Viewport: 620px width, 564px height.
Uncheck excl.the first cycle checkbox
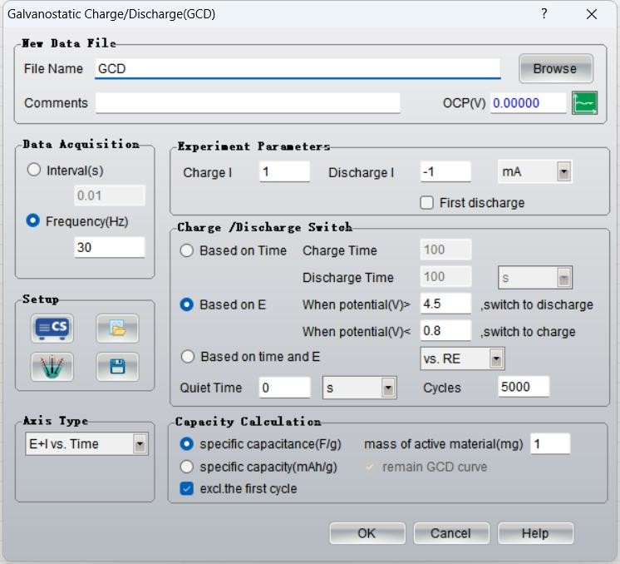187,489
